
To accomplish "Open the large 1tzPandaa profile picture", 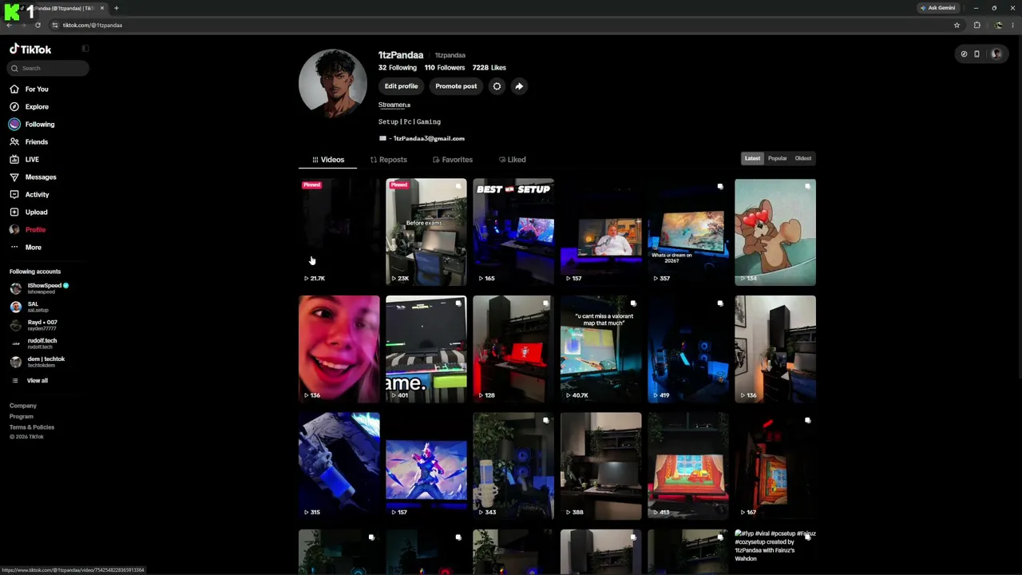I will [x=333, y=83].
